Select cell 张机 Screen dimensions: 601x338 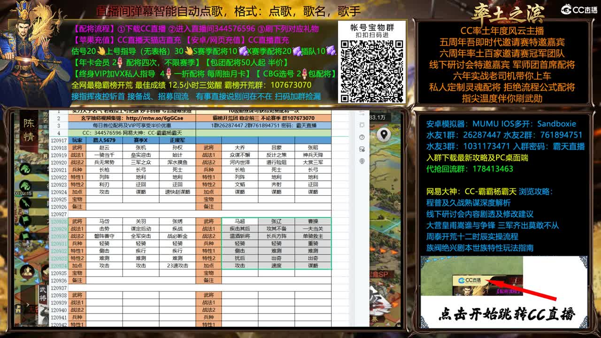click(140, 147)
